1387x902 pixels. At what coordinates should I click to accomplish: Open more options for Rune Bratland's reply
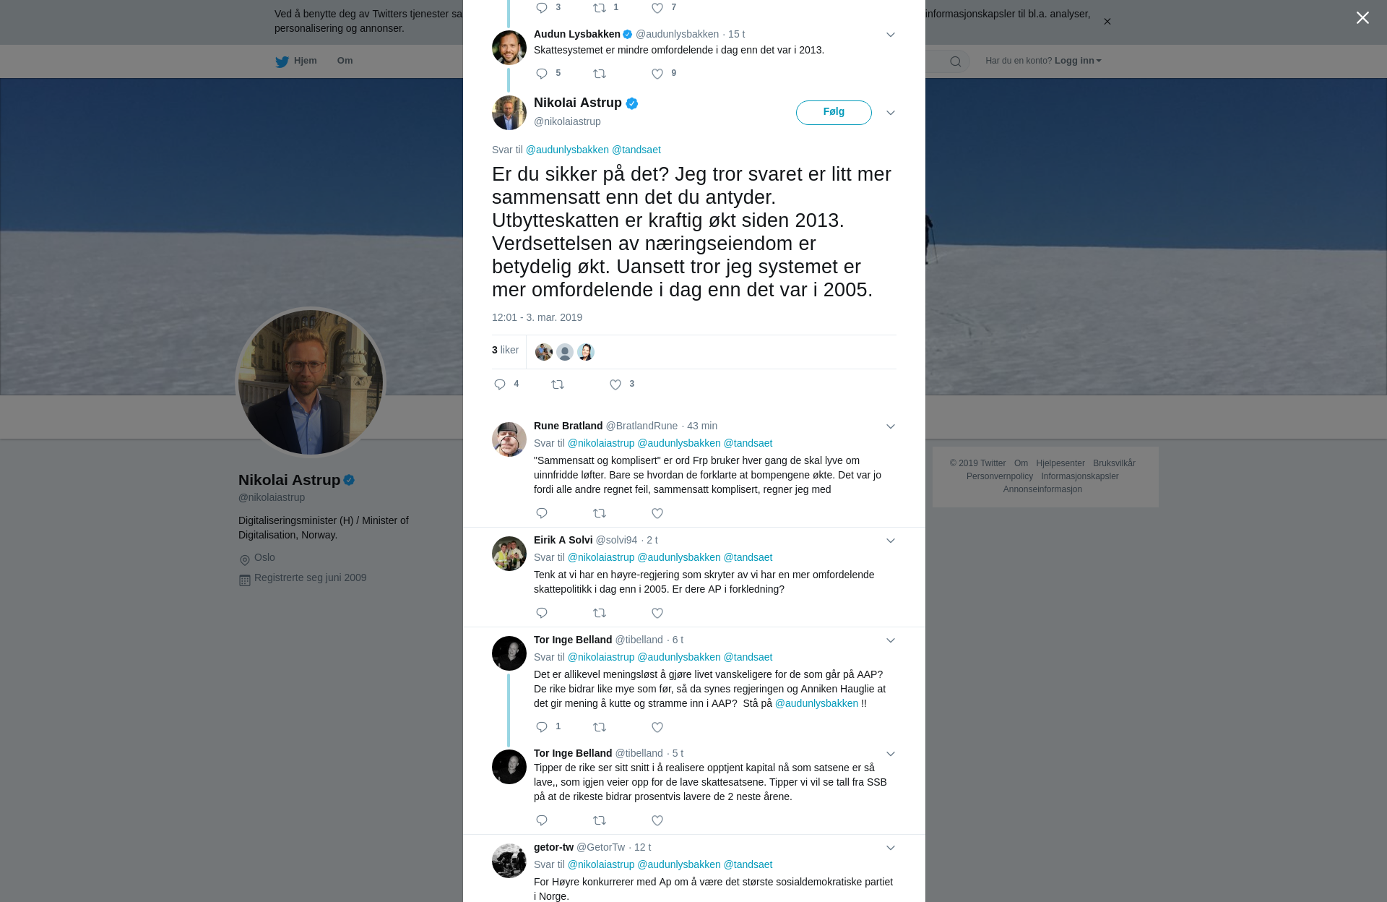pos(891,426)
